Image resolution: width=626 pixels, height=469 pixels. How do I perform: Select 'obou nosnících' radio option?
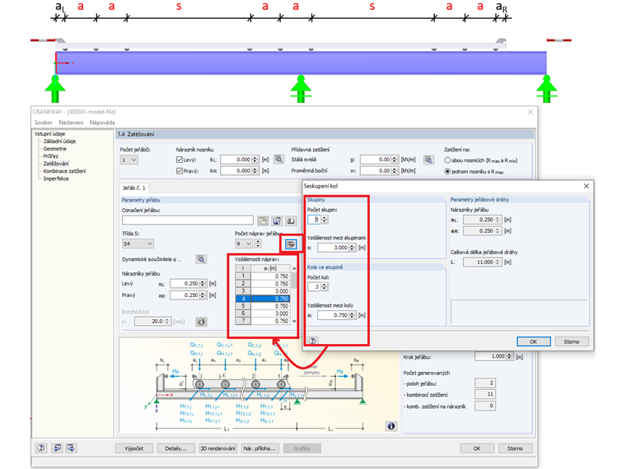coord(447,160)
